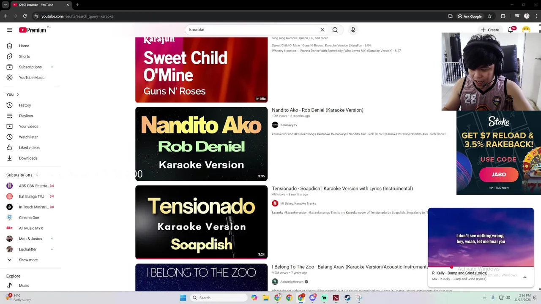Click the address bar URL
Viewport: 541px width, 304px height.
[x=77, y=16]
